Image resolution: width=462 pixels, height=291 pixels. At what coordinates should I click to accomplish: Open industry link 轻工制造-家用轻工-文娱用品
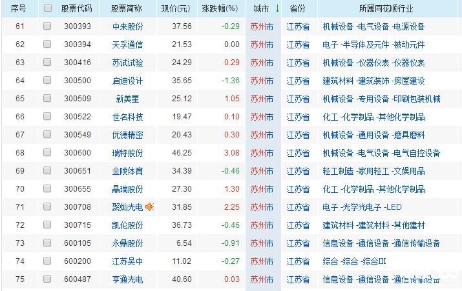(x=373, y=171)
